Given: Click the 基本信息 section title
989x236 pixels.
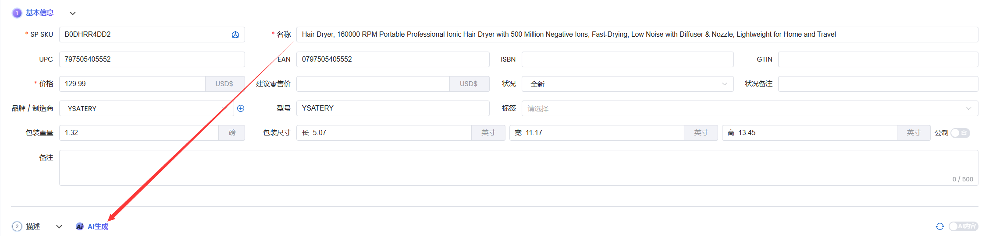Looking at the screenshot, I should click(40, 13).
